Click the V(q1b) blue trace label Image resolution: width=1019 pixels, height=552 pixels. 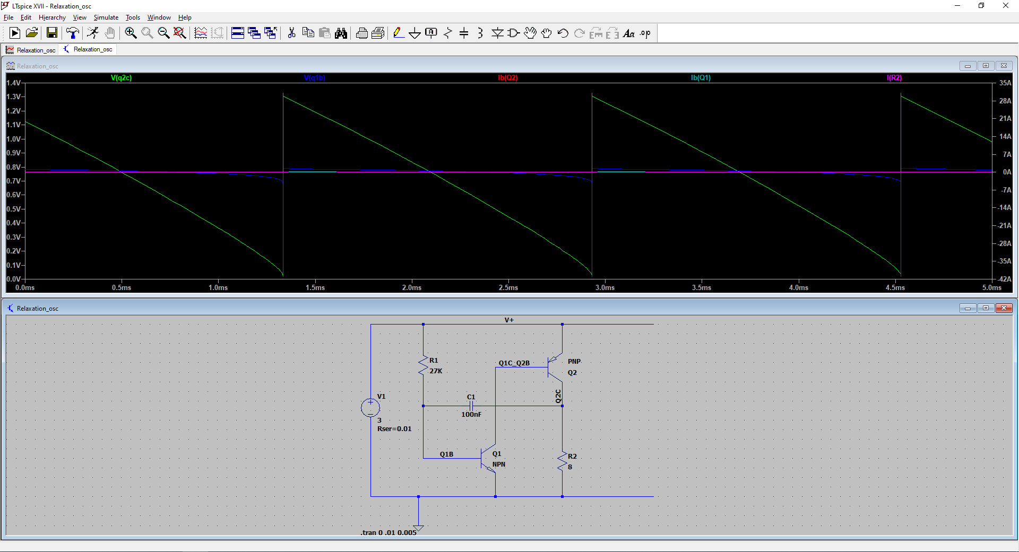(314, 77)
